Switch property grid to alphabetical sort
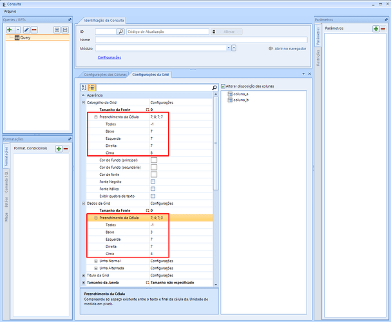This screenshot has height=322, width=391. tap(84, 87)
